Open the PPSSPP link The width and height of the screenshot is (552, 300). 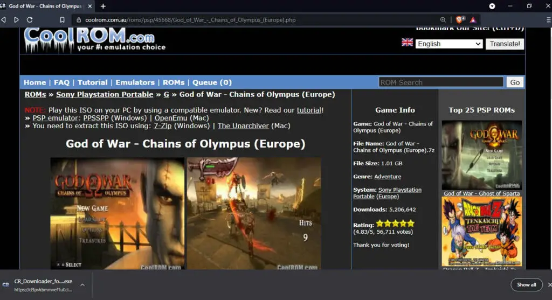[96, 118]
